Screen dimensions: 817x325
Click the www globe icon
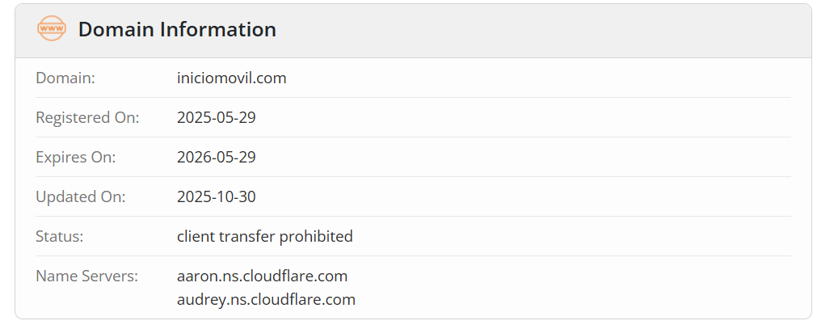point(52,29)
